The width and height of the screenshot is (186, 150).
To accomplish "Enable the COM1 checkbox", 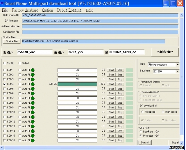I will [5, 70].
